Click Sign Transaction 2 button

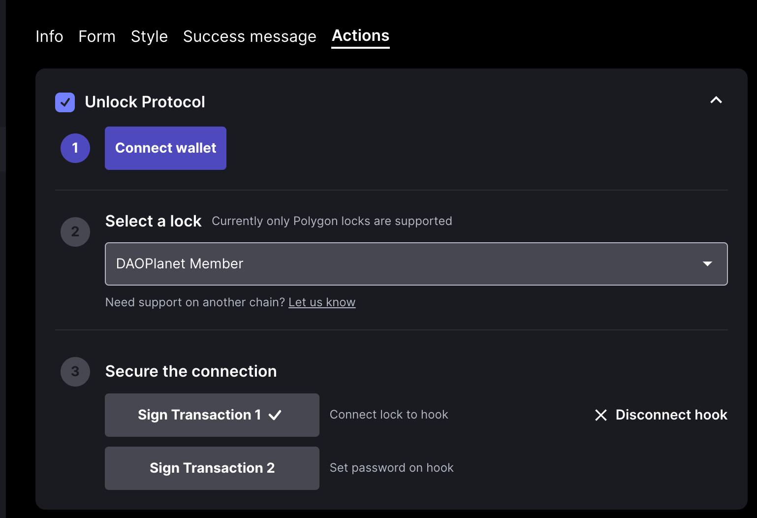pos(212,468)
